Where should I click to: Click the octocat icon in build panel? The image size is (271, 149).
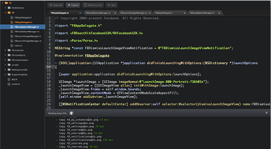[x=71, y=113]
